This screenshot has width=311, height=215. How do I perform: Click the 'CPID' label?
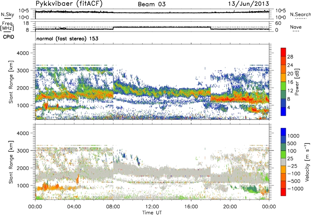click(x=9, y=37)
